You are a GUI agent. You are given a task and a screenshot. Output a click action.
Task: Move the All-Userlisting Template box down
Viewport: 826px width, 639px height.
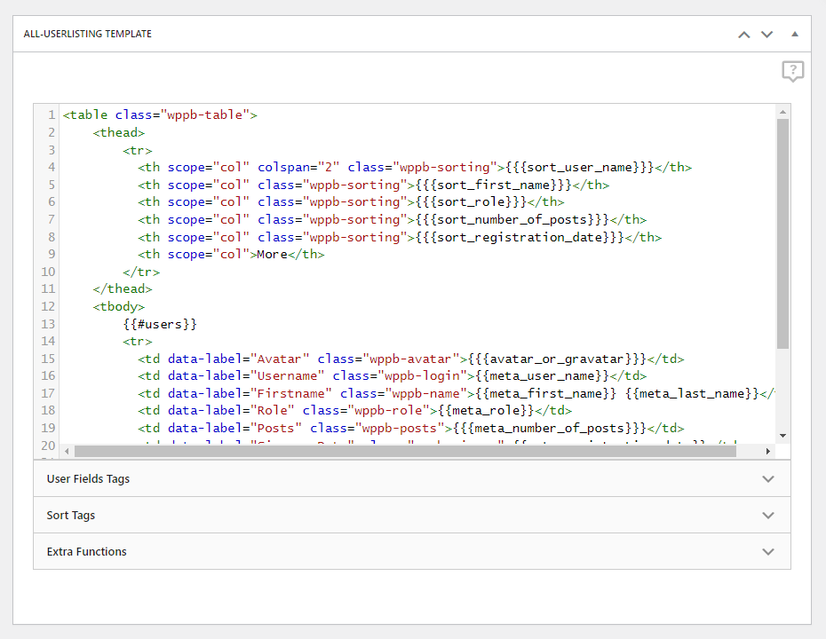click(767, 35)
